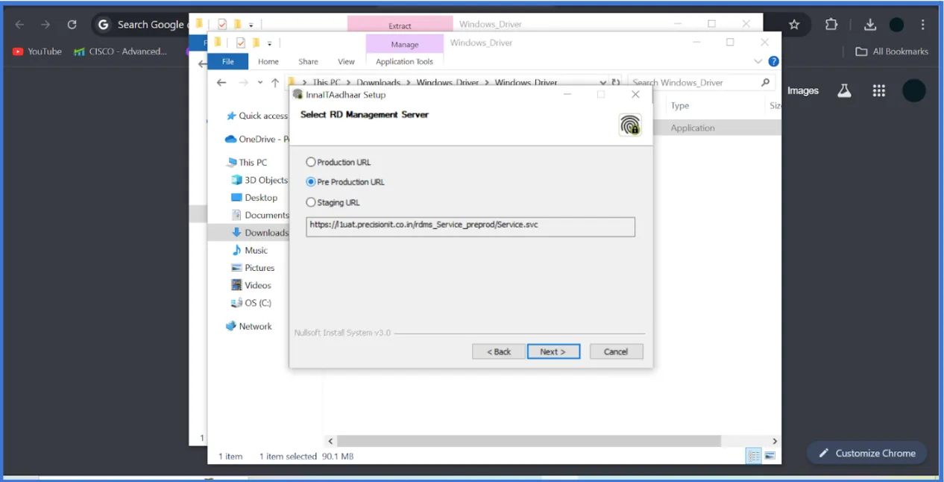This screenshot has width=944, height=482.
Task: Open Chrome downloads icon
Action: pyautogui.click(x=870, y=25)
